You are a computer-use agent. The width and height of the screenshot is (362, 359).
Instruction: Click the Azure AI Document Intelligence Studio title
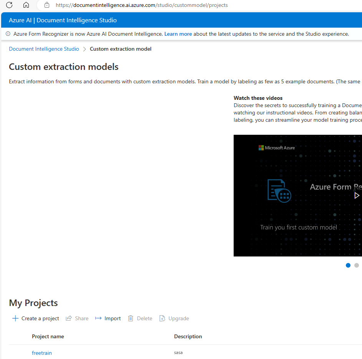click(63, 20)
